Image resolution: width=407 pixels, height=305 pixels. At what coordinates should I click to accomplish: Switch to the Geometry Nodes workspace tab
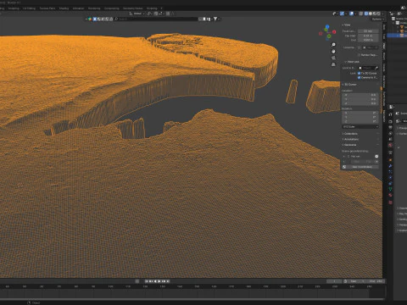click(132, 8)
